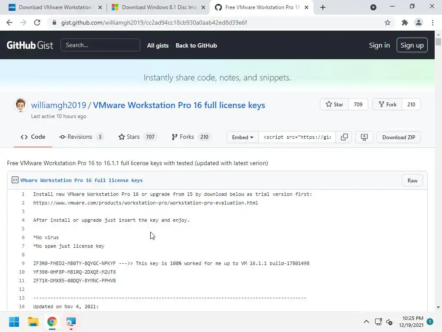The image size is (442, 332).
Task: Open the screen recorder taskbar app
Action: [x=71, y=322]
